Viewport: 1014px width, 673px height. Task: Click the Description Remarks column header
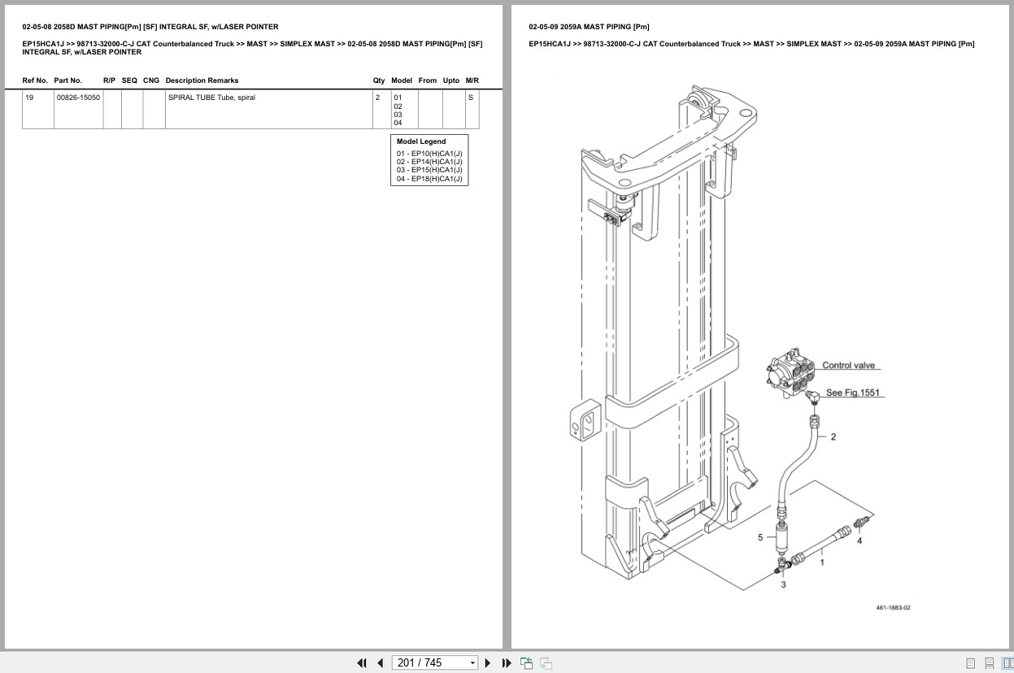pyautogui.click(x=202, y=80)
